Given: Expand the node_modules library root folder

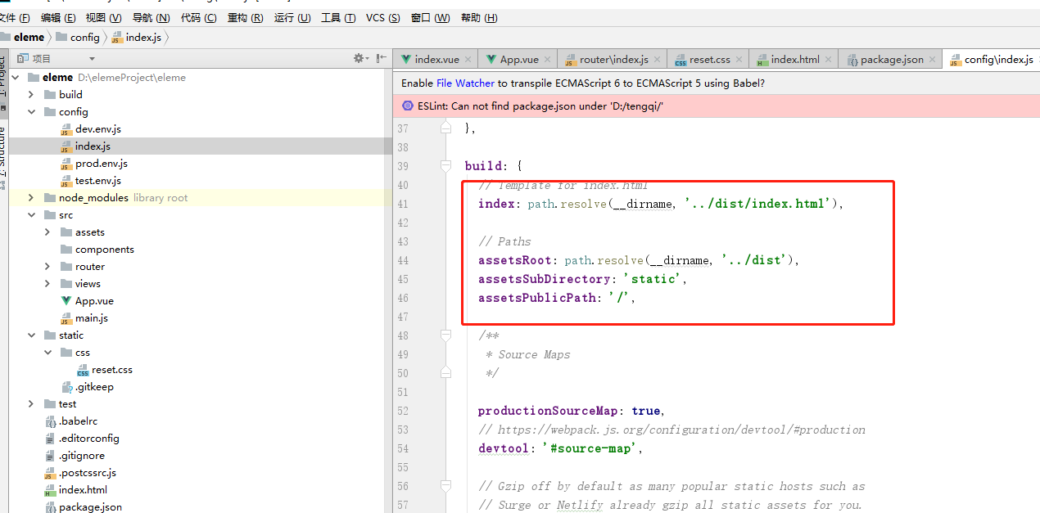Looking at the screenshot, I should [30, 197].
